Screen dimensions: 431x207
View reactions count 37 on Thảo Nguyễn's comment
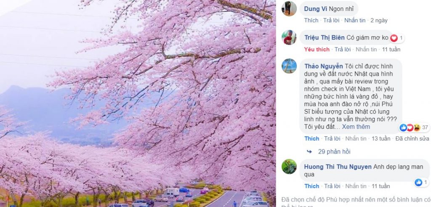(425, 127)
